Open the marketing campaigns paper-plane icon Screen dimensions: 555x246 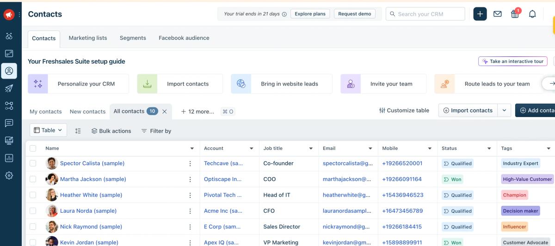[x=9, y=89]
